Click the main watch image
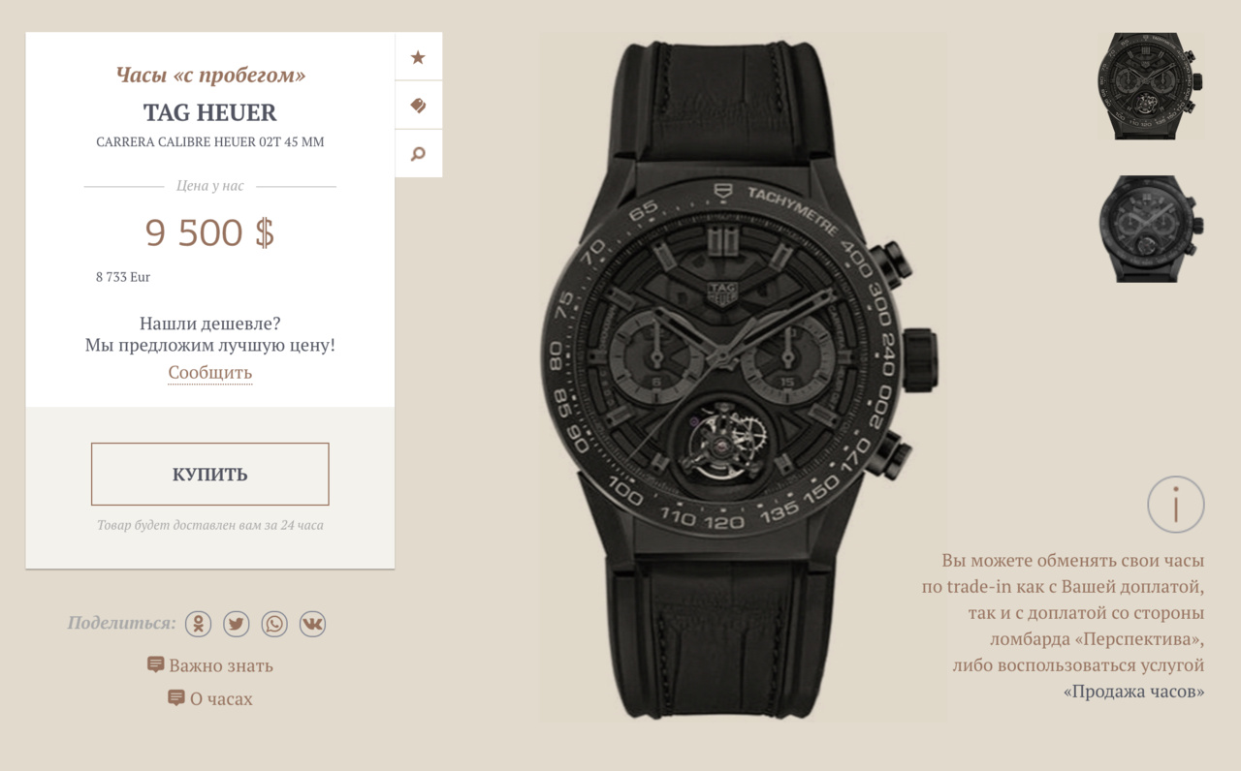The width and height of the screenshot is (1241, 771). [743, 378]
